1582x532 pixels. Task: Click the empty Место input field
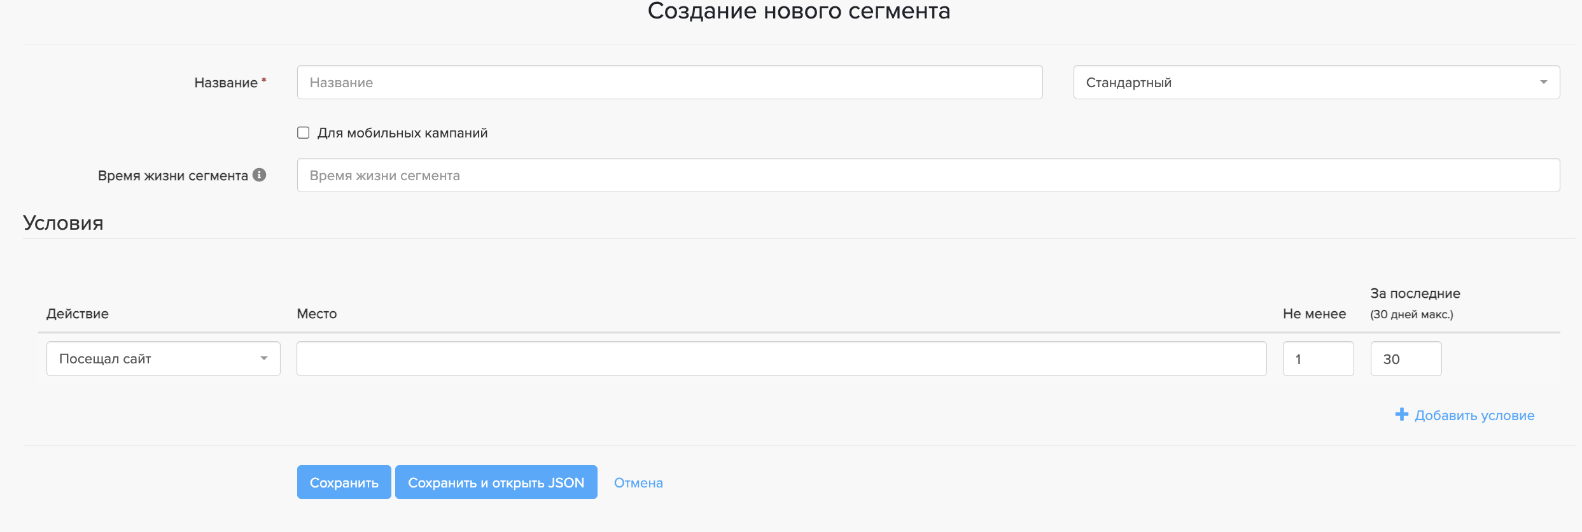tap(781, 359)
